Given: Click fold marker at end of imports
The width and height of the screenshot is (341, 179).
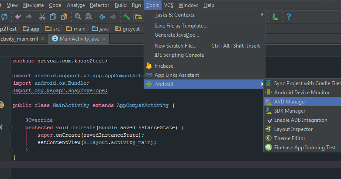Looking at the screenshot, I should pyautogui.click(x=10, y=90).
